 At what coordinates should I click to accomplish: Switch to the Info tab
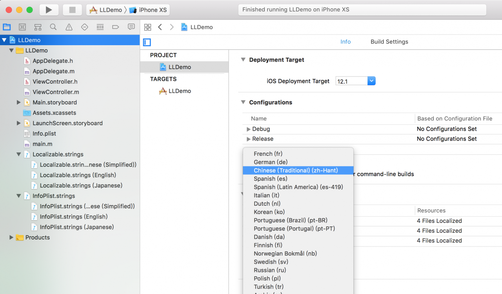click(x=346, y=42)
